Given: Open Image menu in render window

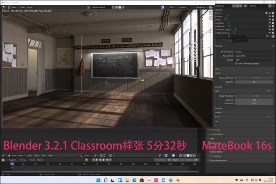Looking at the screenshot, I should (30, 7).
